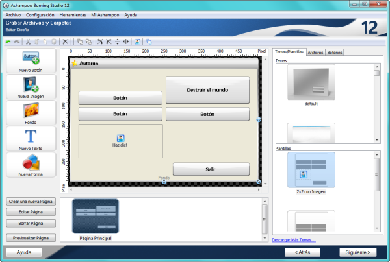The height and width of the screenshot is (262, 390).
Task: Click the bring to front icon
Action: coord(80,42)
